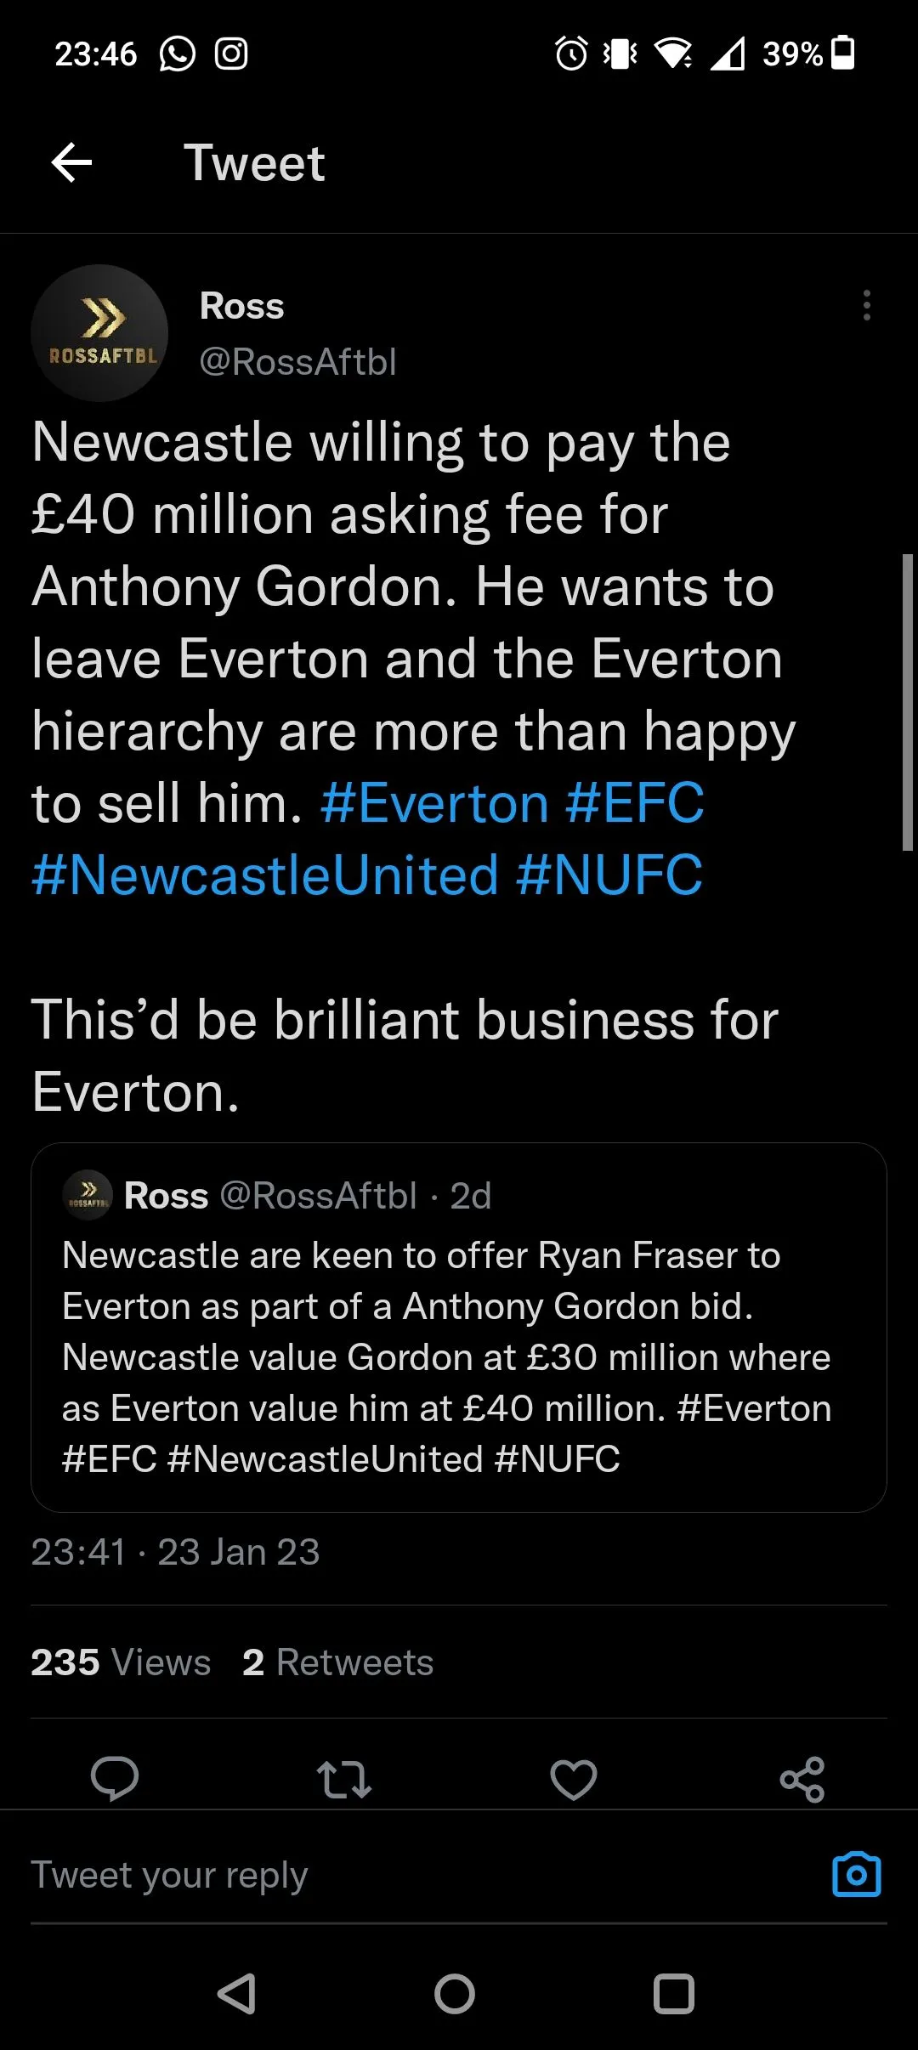Attach a photo with the camera icon
This screenshot has width=918, height=2050.
[x=856, y=1874]
